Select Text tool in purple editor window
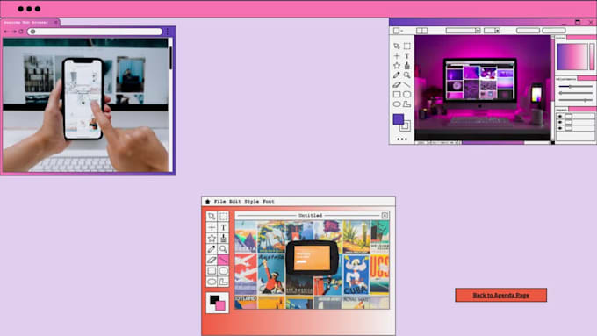Screen dimensions: 597x336 [407, 56]
